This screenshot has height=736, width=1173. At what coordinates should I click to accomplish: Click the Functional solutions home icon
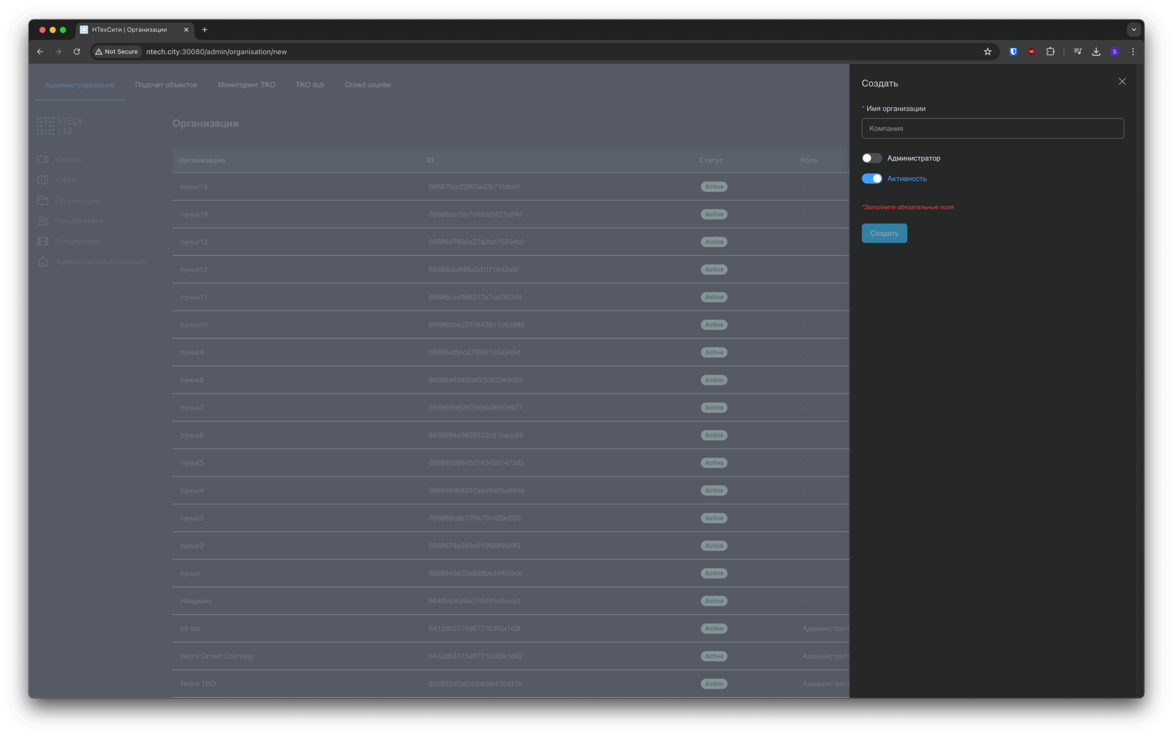(43, 261)
